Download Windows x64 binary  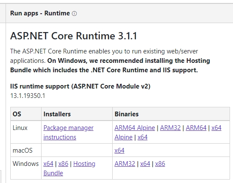click(x=145, y=164)
